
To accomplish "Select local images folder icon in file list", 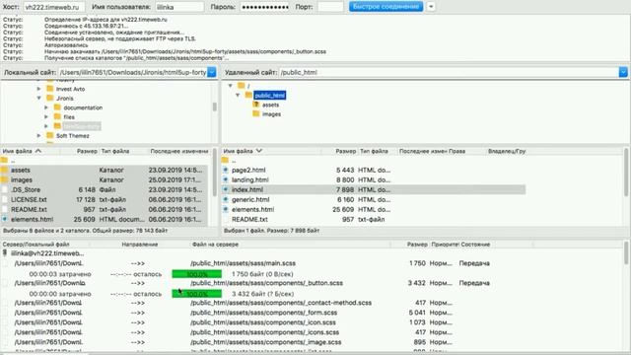I will (4, 179).
